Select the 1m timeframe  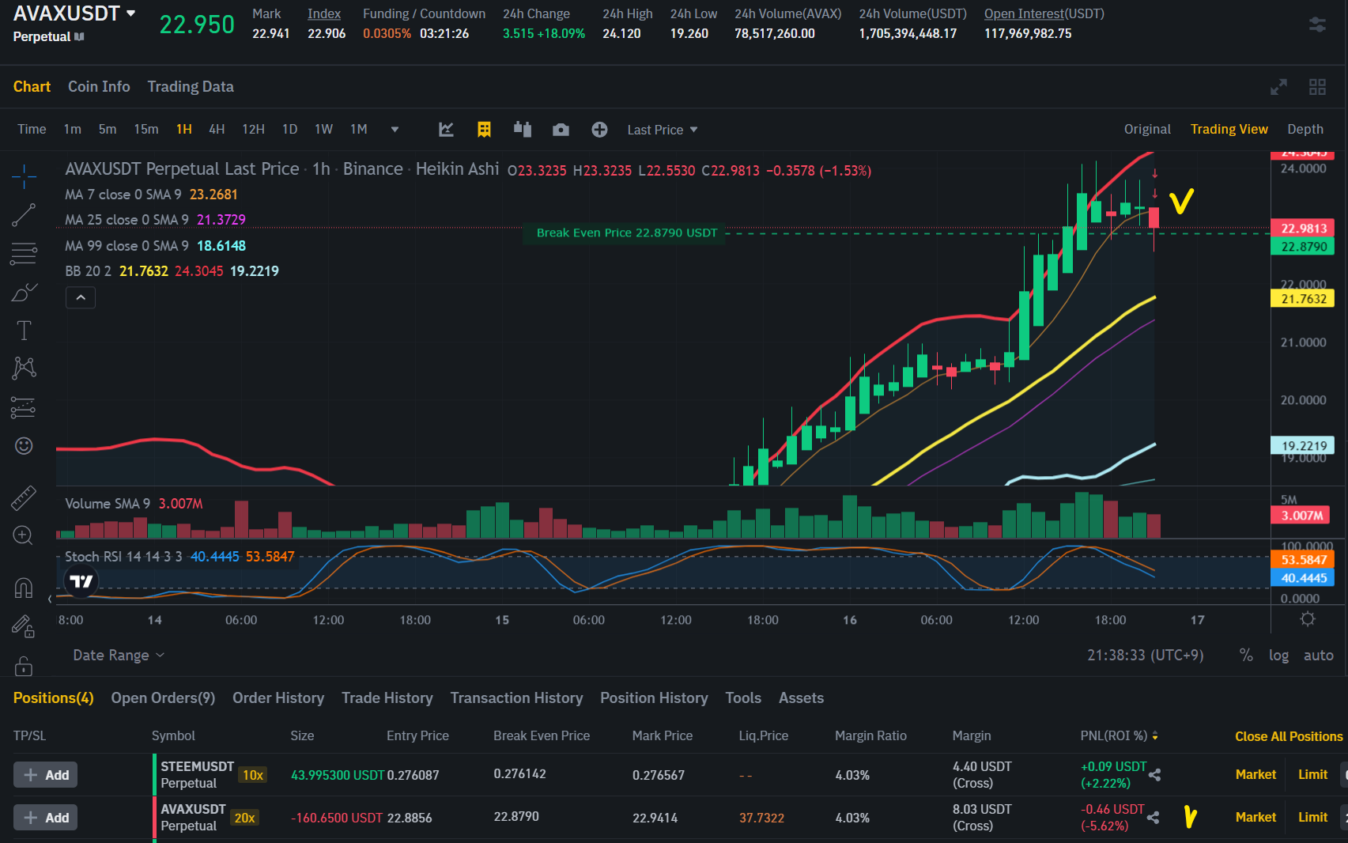click(x=72, y=129)
